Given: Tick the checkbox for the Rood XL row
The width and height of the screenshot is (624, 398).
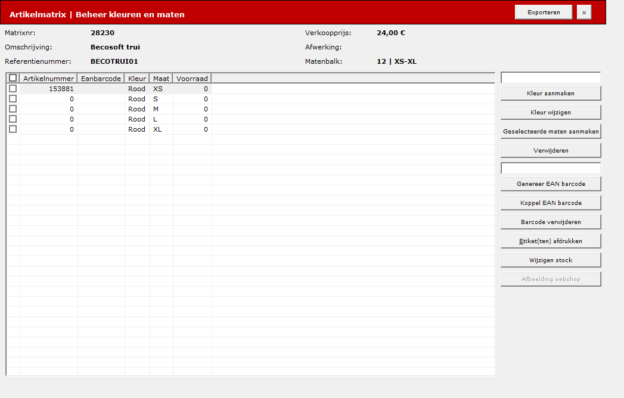Looking at the screenshot, I should coord(13,129).
